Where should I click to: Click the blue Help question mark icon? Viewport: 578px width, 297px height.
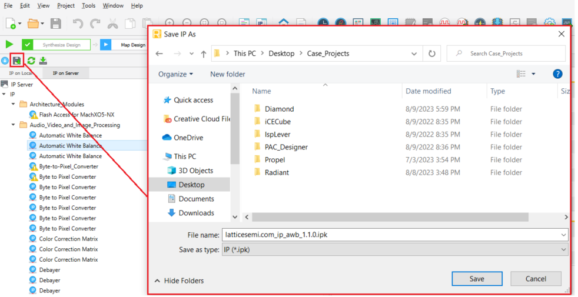[x=558, y=74]
